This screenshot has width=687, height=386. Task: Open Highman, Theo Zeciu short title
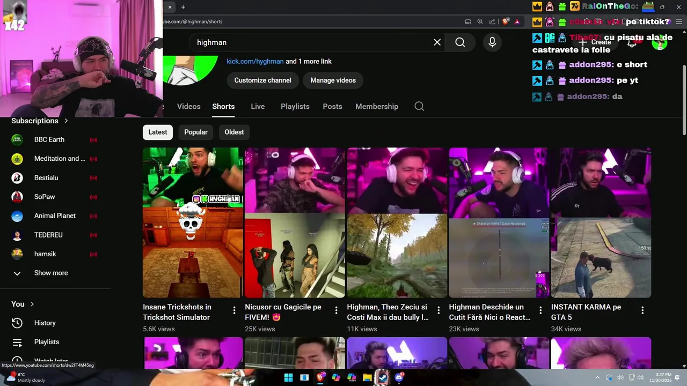pos(388,312)
